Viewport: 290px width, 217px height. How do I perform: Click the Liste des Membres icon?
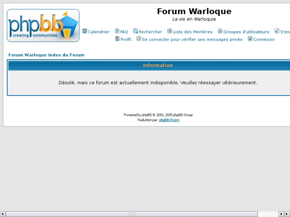pyautogui.click(x=170, y=31)
